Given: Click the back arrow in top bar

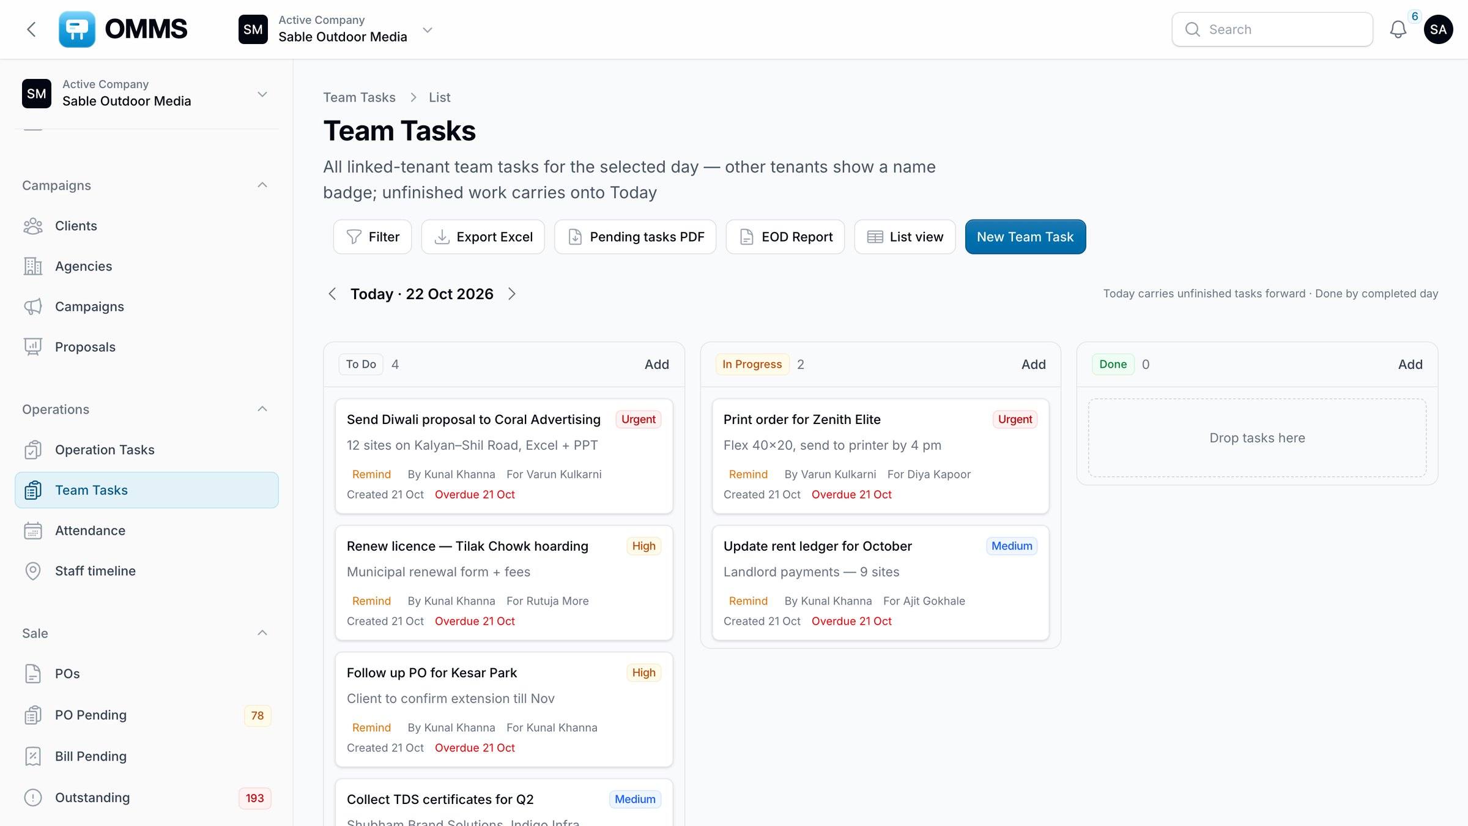Looking at the screenshot, I should [x=32, y=29].
